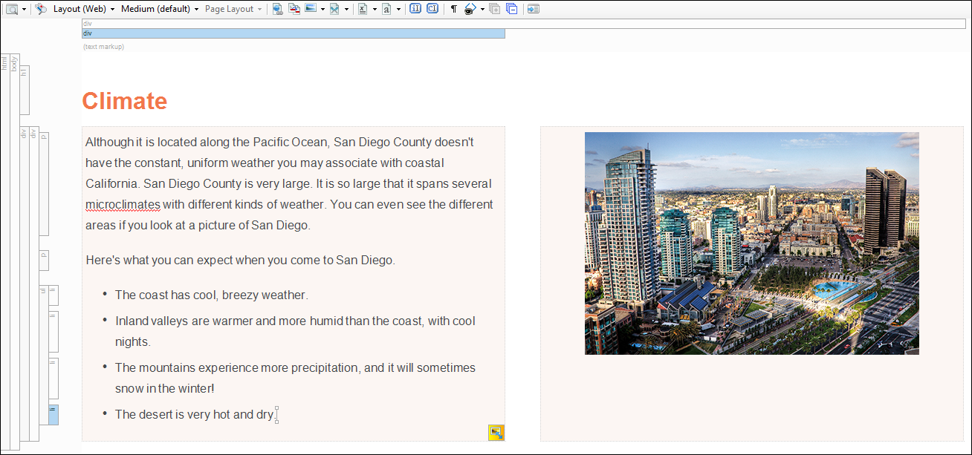Select the highlighted blue div structure bar
The width and height of the screenshot is (972, 455).
pos(294,33)
